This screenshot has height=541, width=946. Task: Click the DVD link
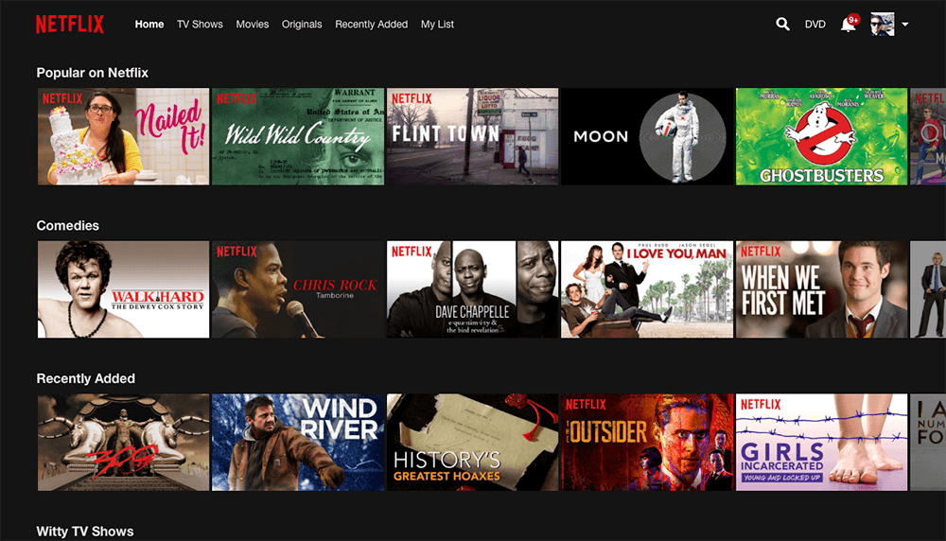point(815,25)
